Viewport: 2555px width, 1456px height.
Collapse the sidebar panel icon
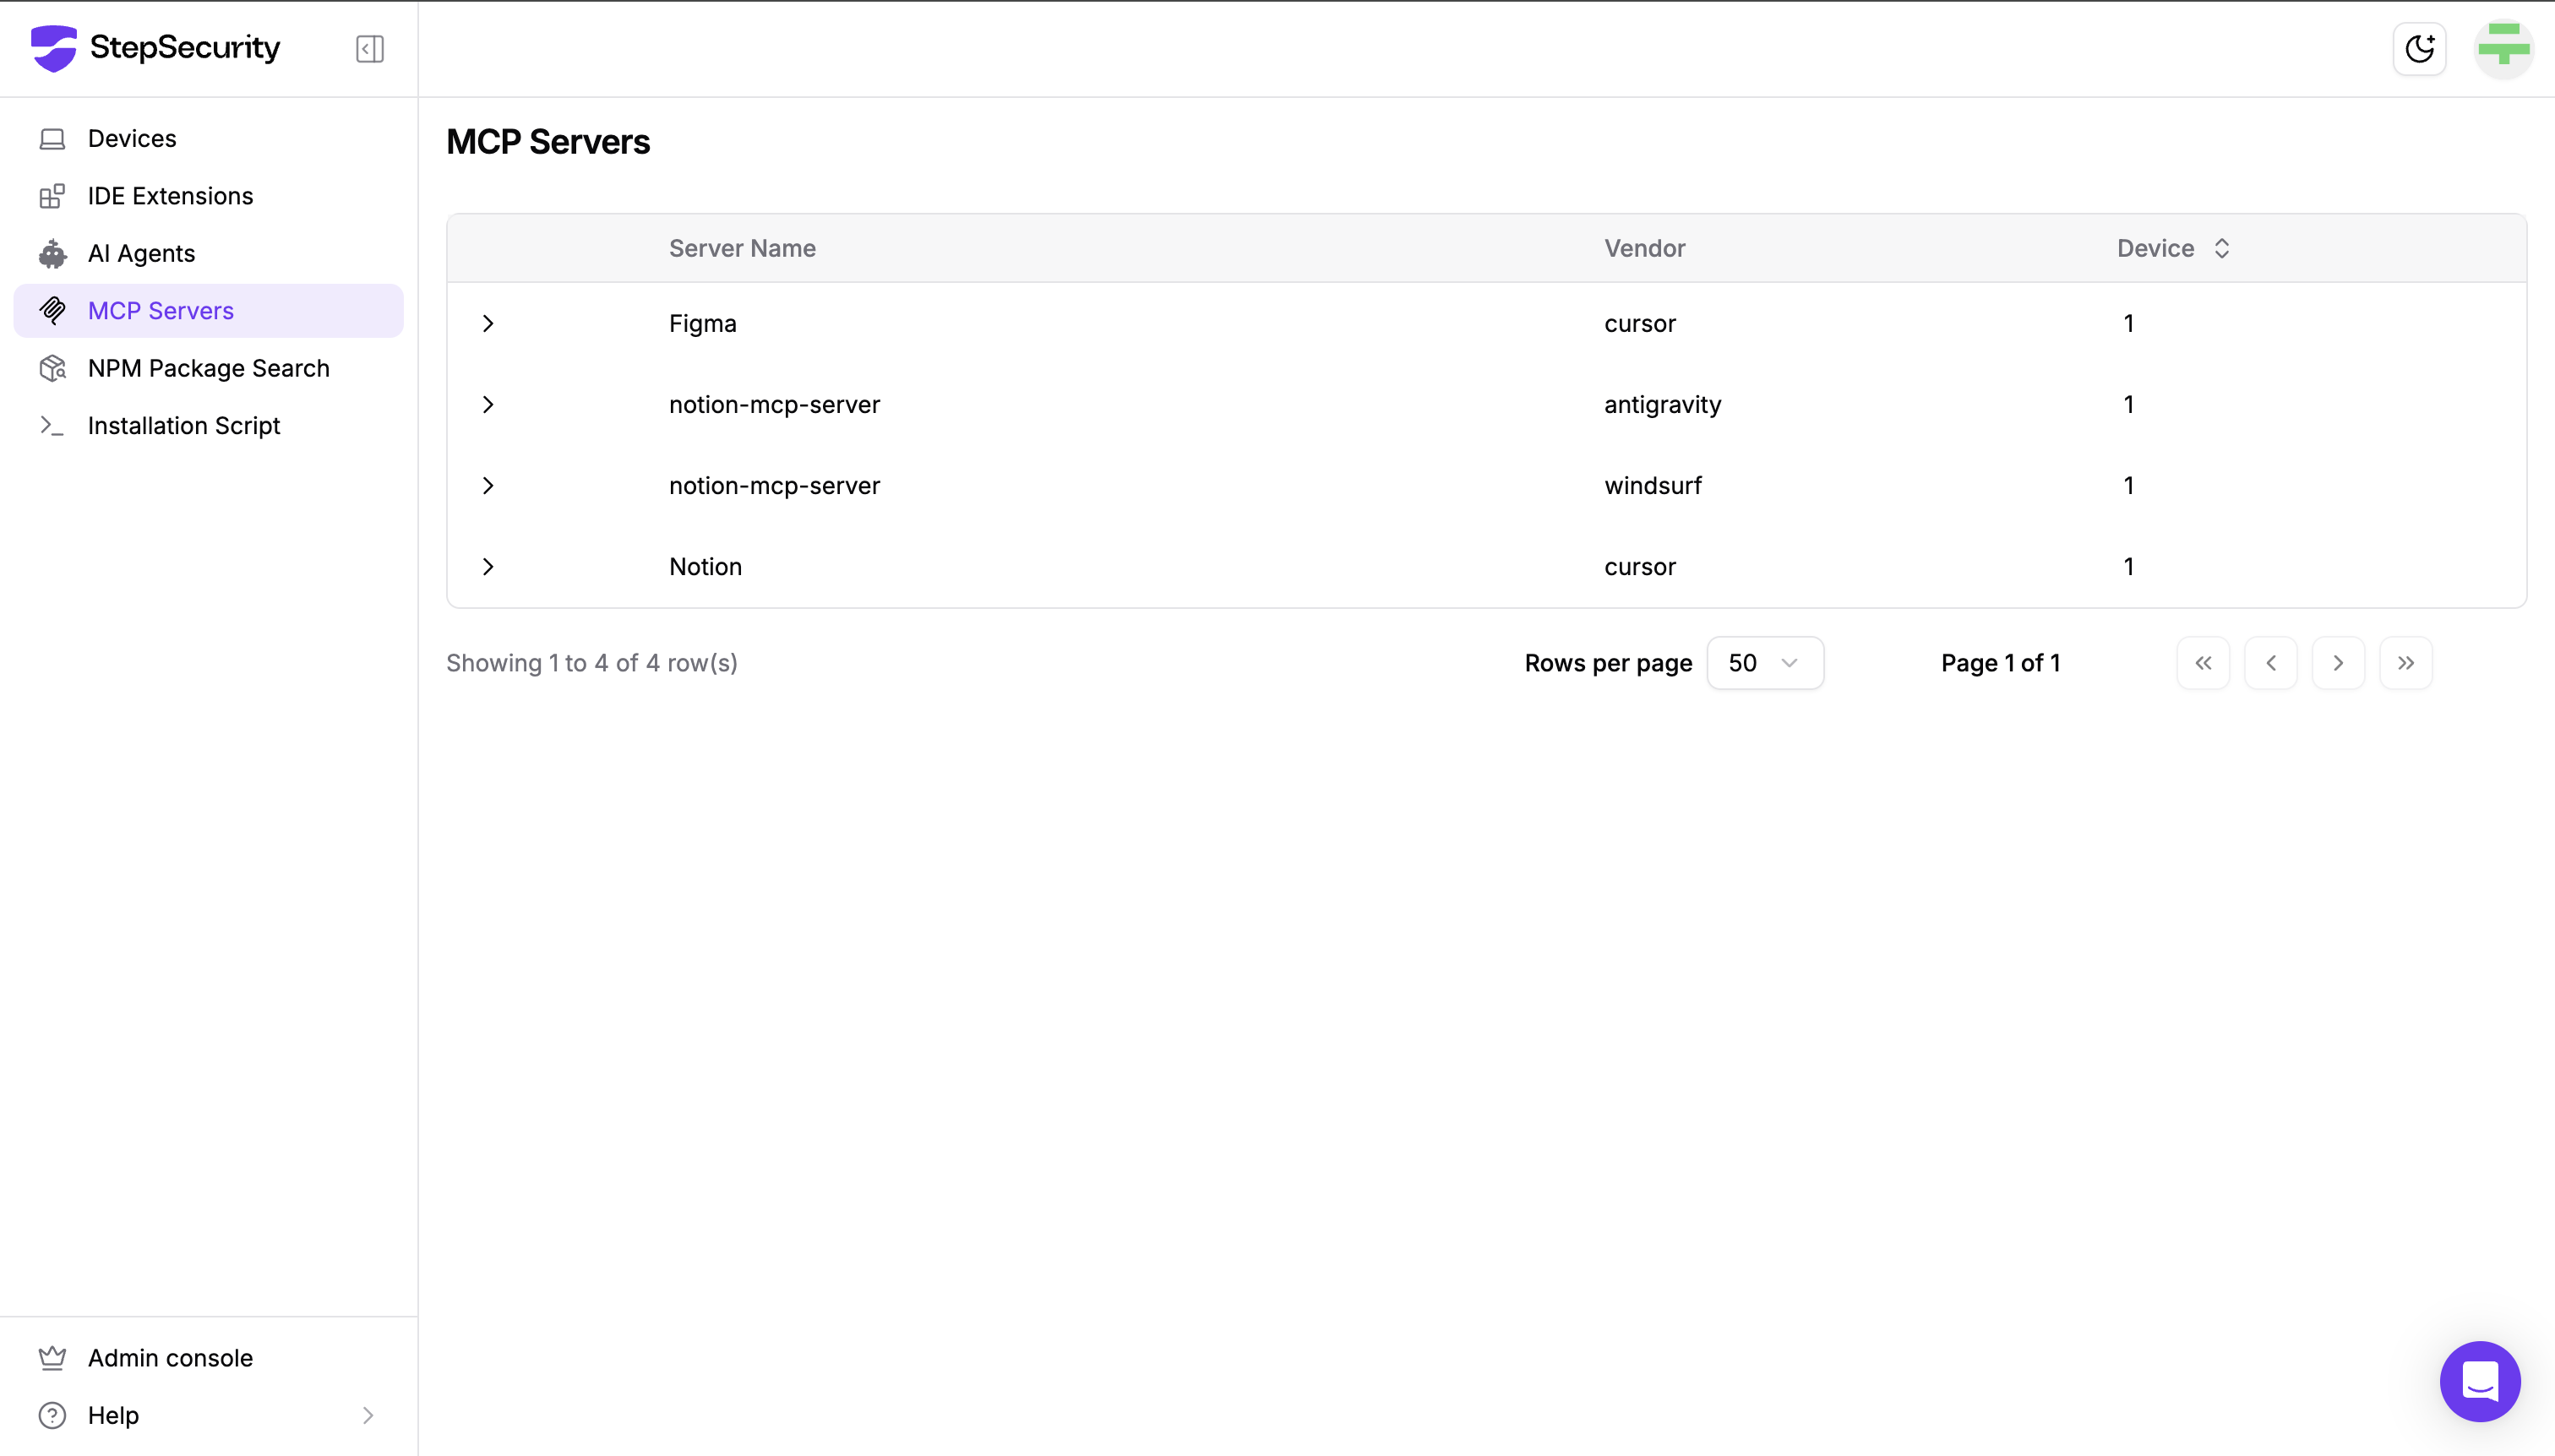point(369,49)
